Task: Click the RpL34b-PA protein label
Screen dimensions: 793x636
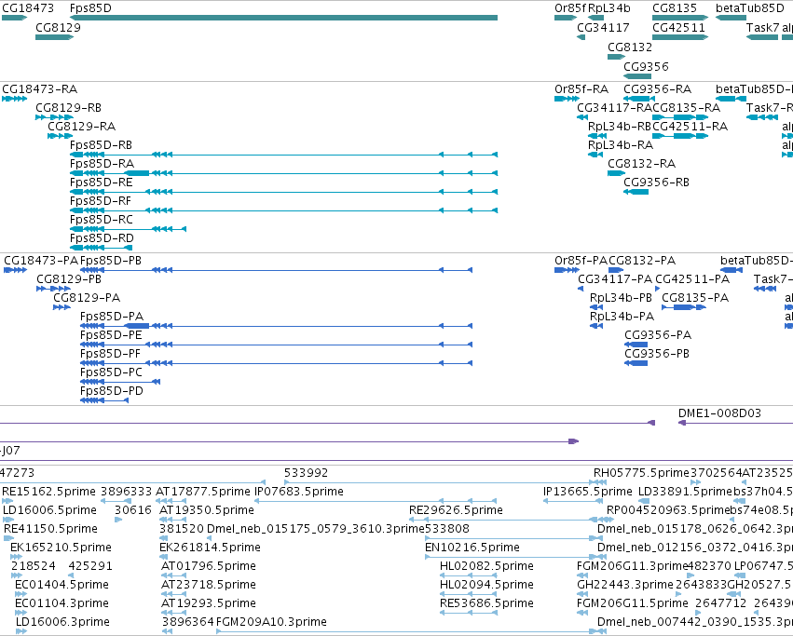Action: tap(622, 317)
